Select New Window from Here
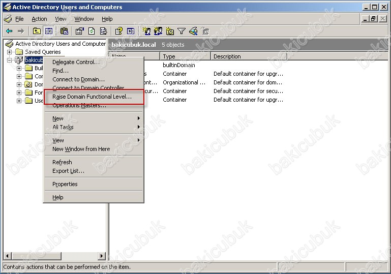391x274 pixels. [x=94, y=149]
